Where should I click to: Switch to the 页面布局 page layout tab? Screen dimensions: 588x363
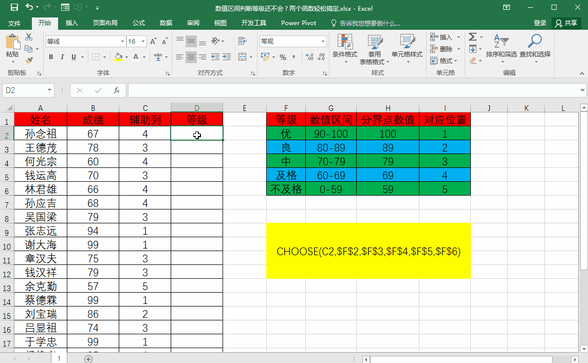105,23
